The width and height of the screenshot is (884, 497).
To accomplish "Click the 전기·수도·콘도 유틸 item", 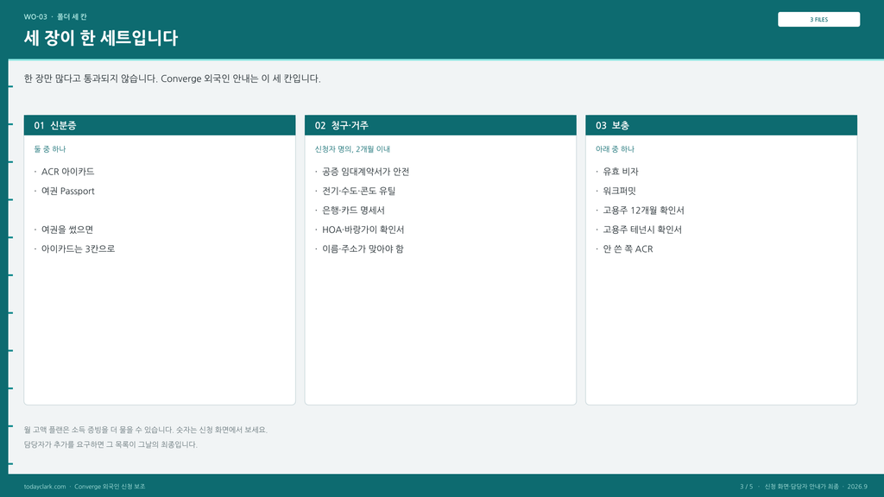I will pyautogui.click(x=358, y=191).
